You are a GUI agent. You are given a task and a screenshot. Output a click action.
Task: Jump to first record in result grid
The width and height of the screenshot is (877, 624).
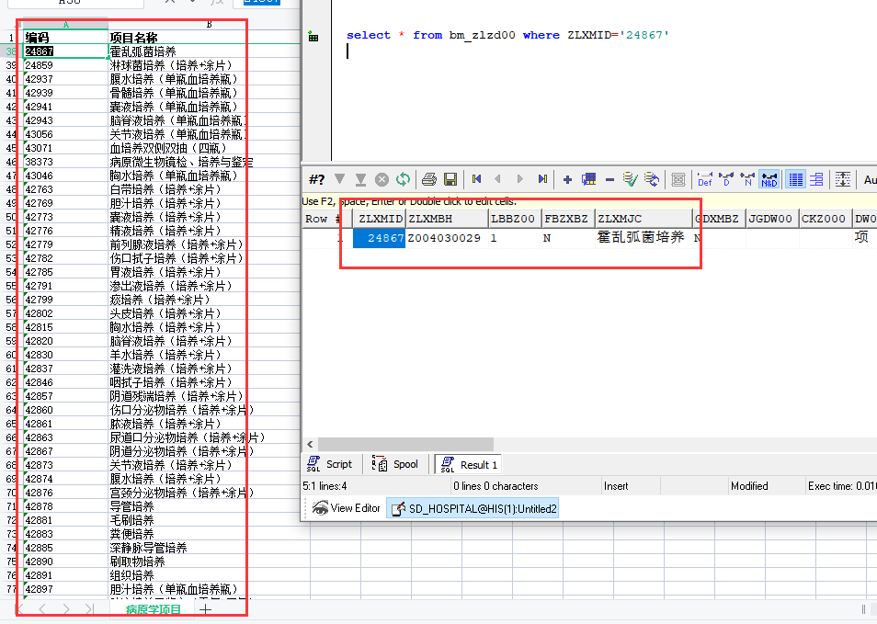[476, 179]
